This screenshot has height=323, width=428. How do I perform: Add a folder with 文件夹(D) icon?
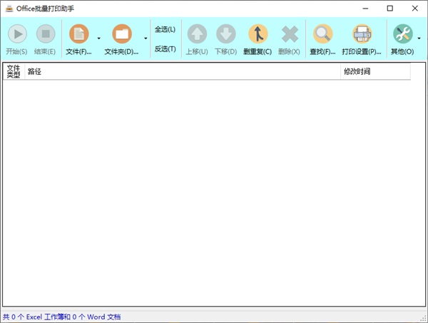122,34
